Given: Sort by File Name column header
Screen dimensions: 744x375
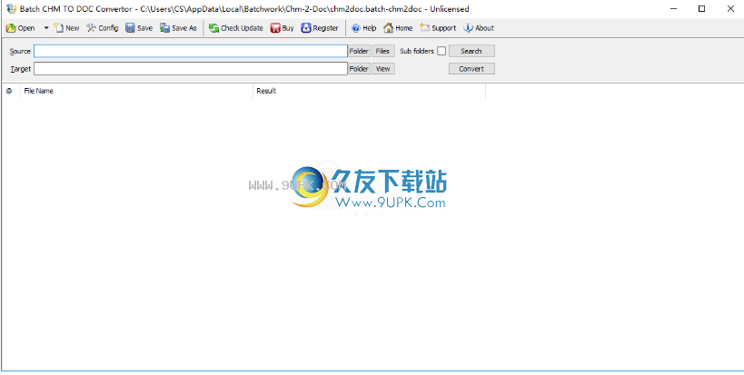Looking at the screenshot, I should pos(136,91).
